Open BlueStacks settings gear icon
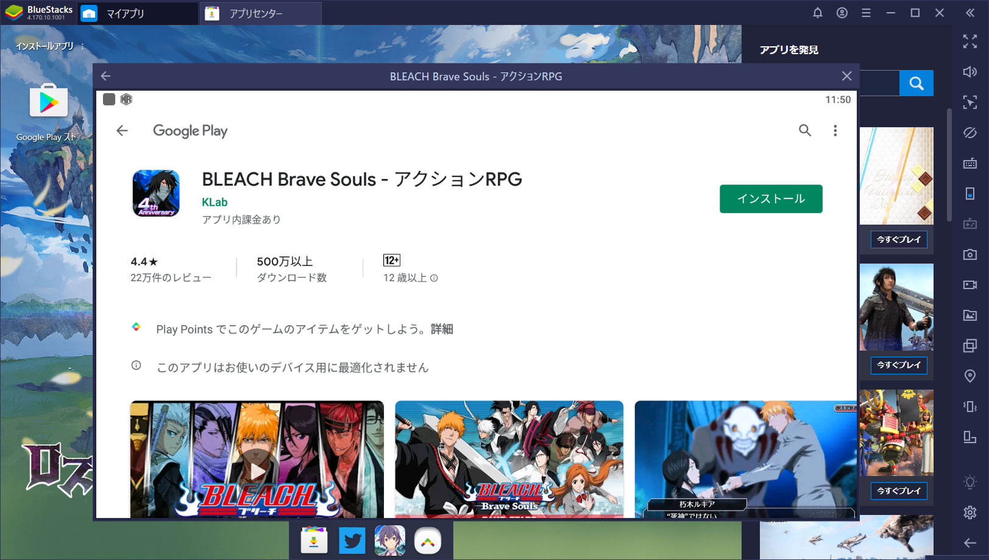This screenshot has height=560, width=989. point(970,513)
